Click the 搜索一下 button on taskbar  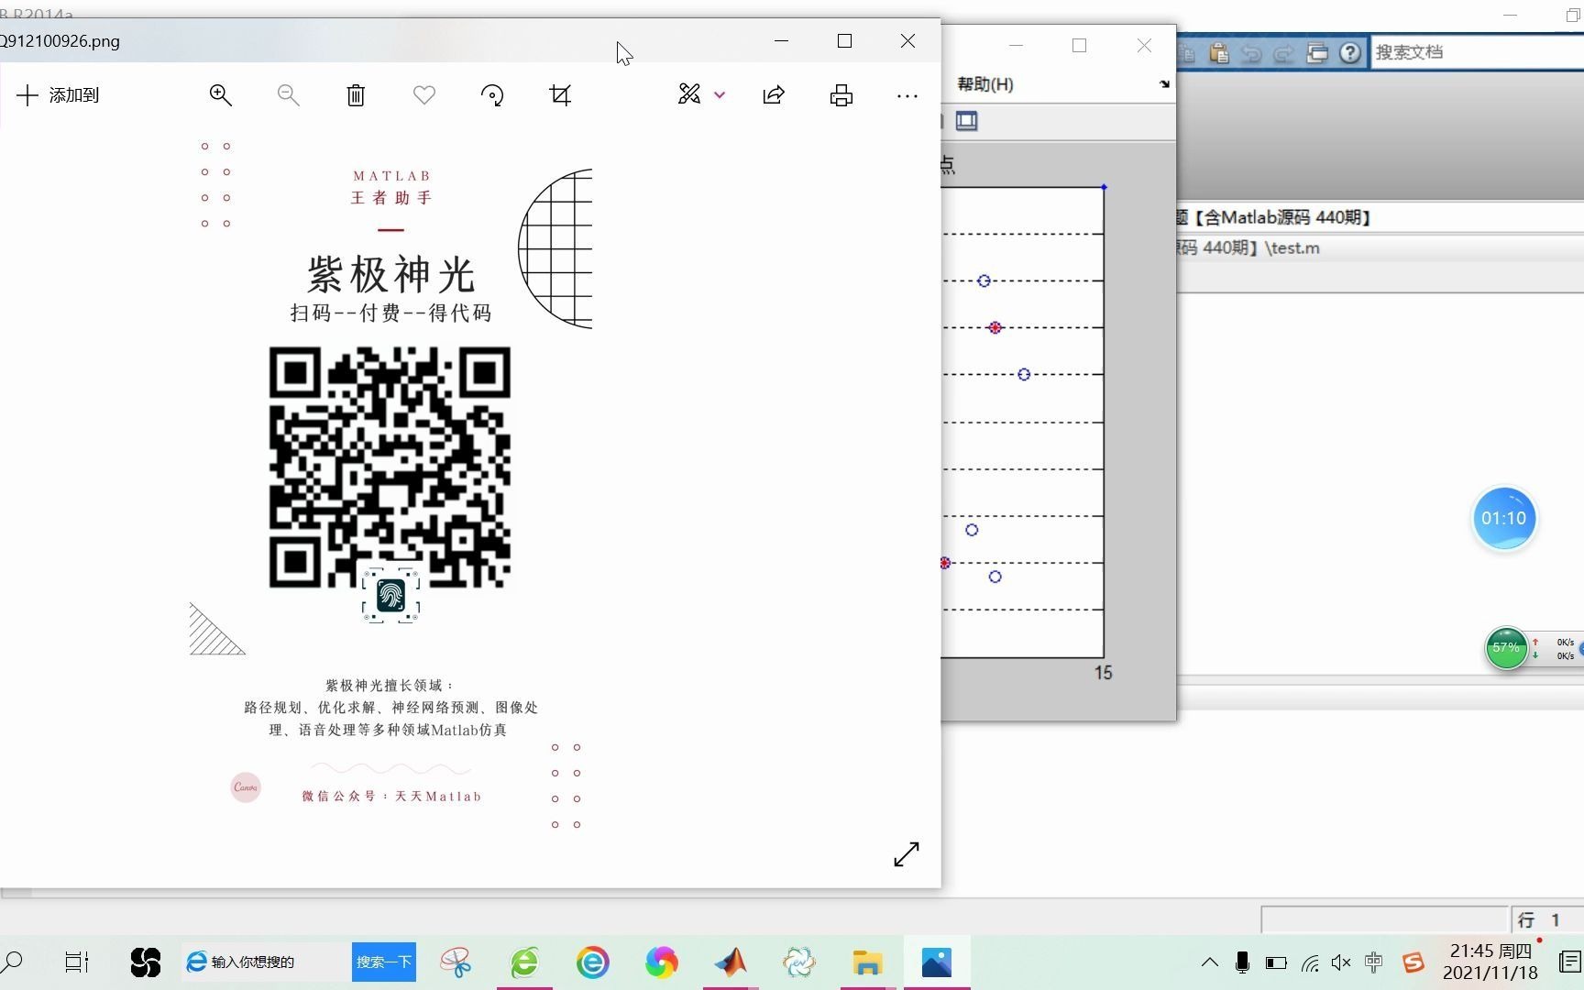384,962
